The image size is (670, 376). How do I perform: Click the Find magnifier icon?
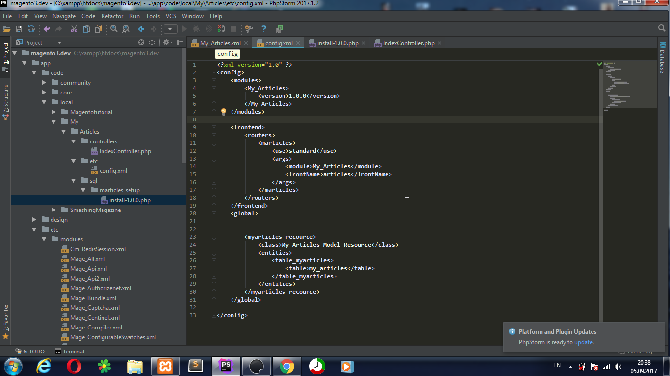coord(114,29)
